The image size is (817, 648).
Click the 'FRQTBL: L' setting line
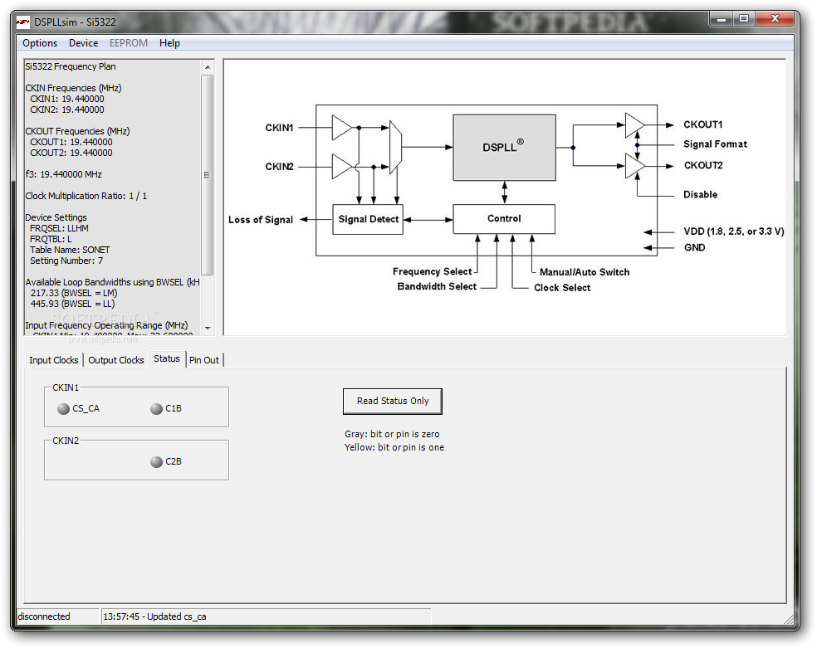pos(51,240)
